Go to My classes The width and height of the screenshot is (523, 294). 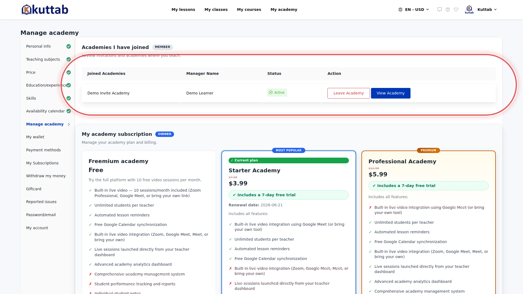coord(216,10)
